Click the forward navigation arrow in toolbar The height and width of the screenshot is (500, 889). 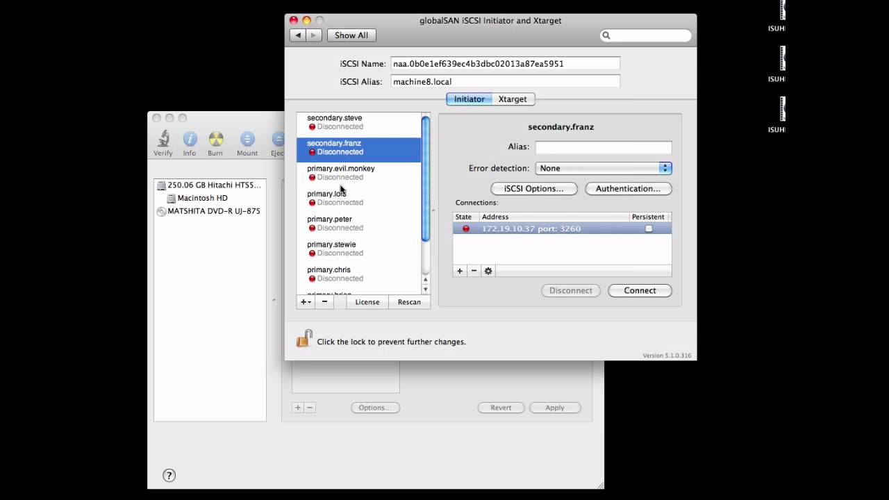tap(314, 35)
